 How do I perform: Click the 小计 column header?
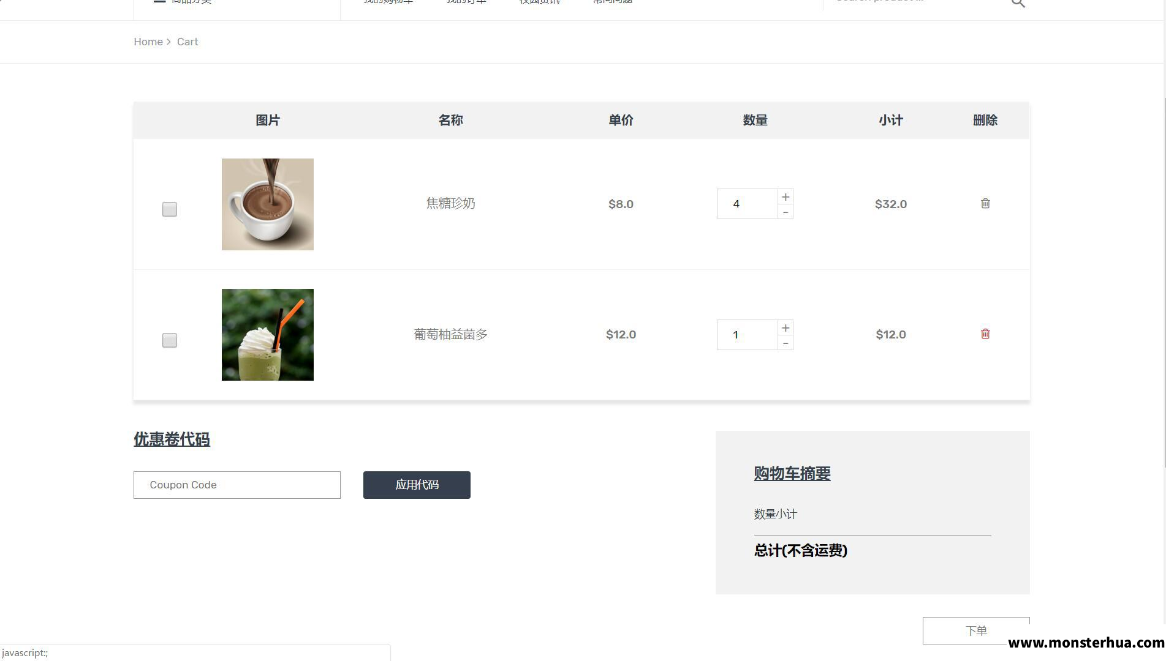(x=891, y=120)
